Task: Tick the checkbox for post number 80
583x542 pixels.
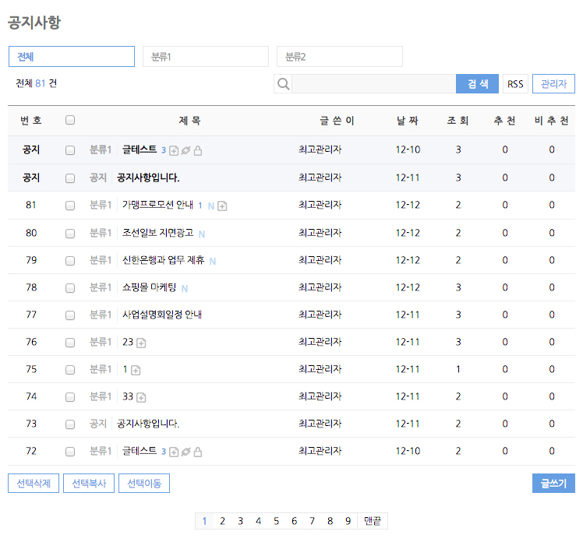Action: click(x=70, y=233)
